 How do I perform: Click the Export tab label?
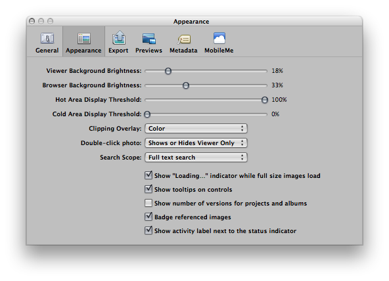pyautogui.click(x=118, y=51)
